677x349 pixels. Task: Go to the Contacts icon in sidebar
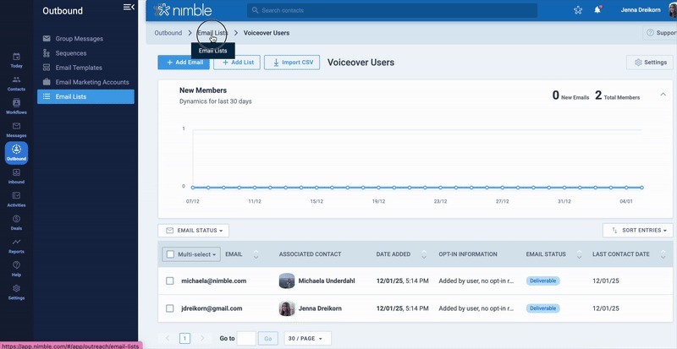(16, 81)
